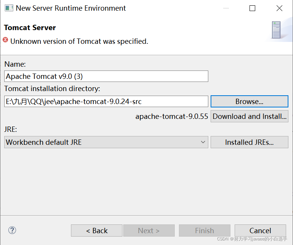This screenshot has height=245, width=293.
Task: Click in the Tomcat installation directory field
Action: click(x=106, y=101)
